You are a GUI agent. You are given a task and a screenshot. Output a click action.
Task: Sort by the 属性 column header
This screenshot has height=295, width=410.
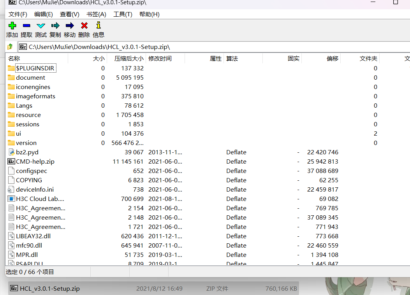pyautogui.click(x=204, y=58)
